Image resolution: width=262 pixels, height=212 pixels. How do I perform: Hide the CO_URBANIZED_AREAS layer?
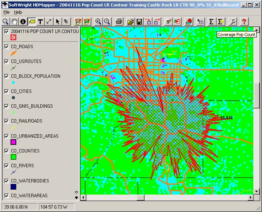[6, 136]
